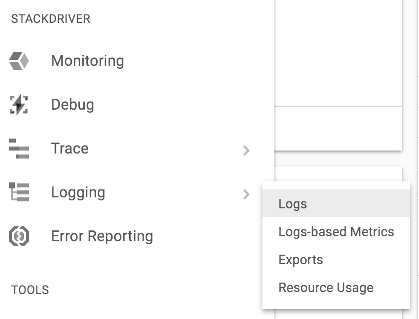
Task: Choose Exports from the Logging flyout
Action: click(300, 260)
